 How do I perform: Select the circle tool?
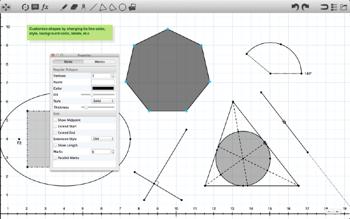tap(123, 7)
